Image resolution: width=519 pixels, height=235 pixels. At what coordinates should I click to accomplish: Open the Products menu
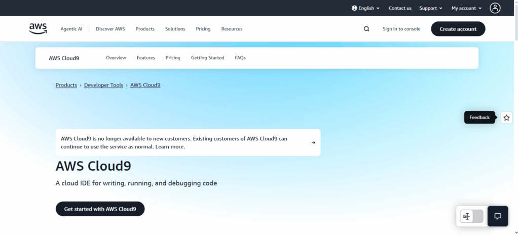(145, 29)
